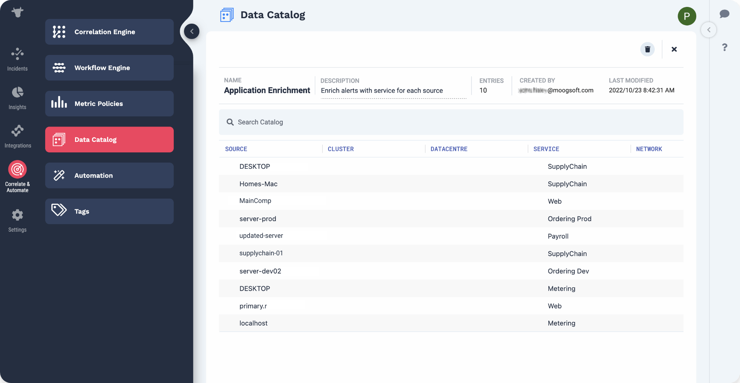Screen dimensions: 740x383
Task: Sort by SOURCE column header
Action: pyautogui.click(x=236, y=149)
